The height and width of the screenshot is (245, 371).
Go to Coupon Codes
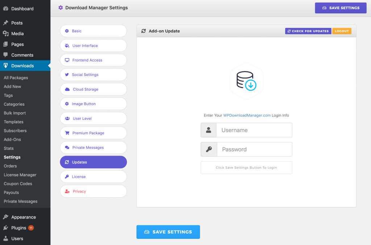(x=18, y=183)
